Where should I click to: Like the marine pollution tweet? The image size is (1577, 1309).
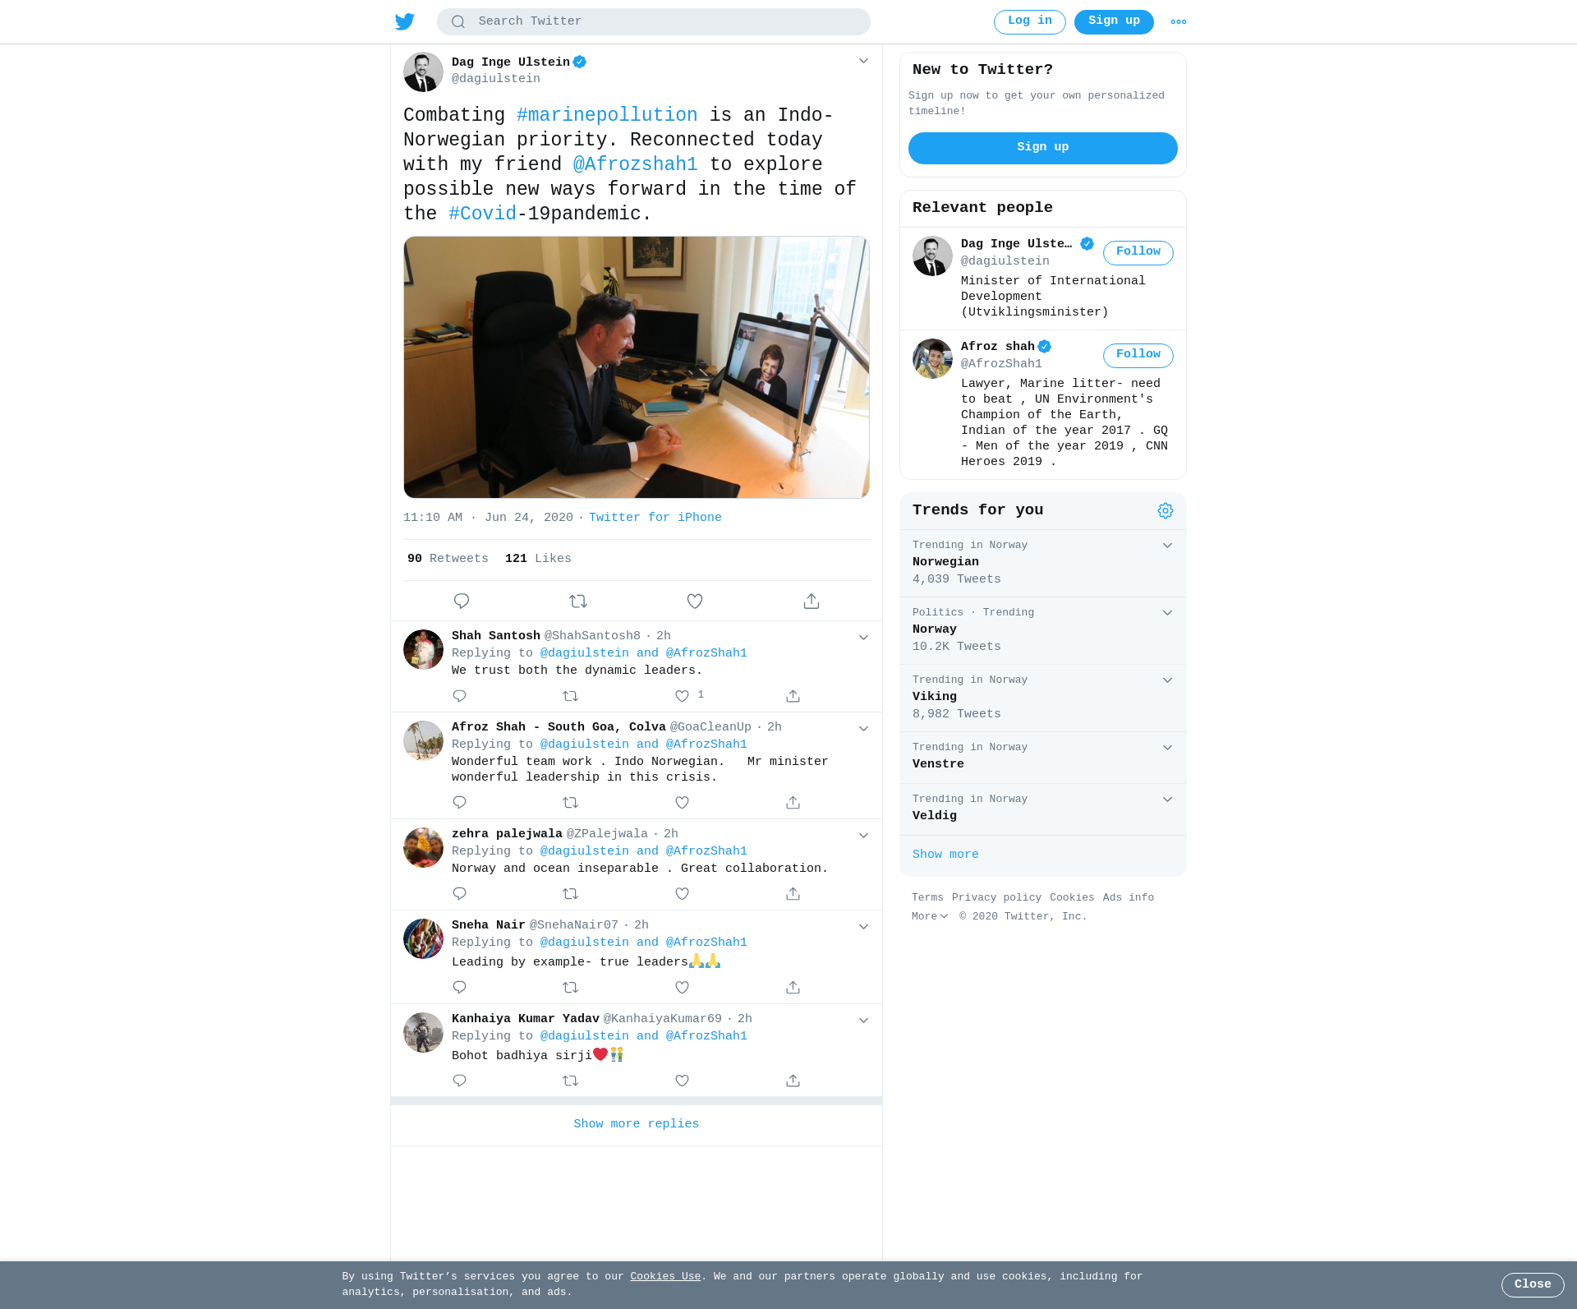coord(695,601)
